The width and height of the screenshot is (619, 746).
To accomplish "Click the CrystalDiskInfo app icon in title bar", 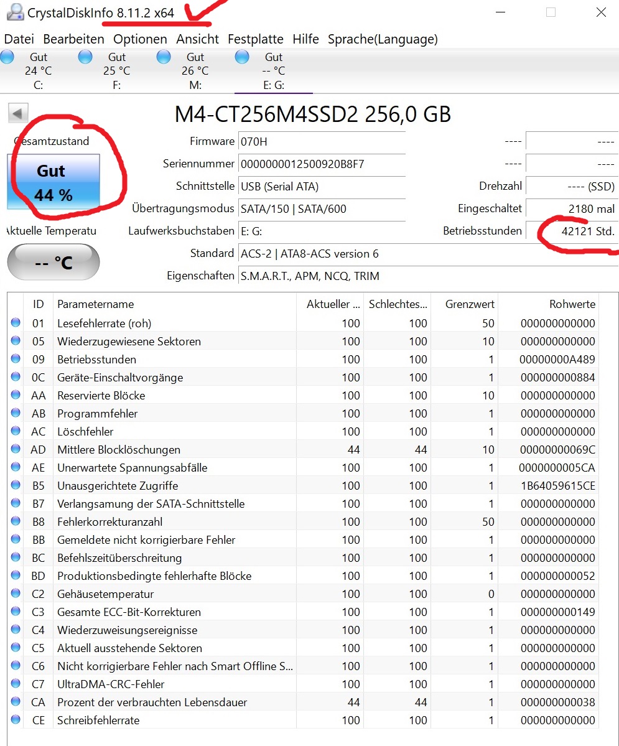I will pyautogui.click(x=15, y=11).
